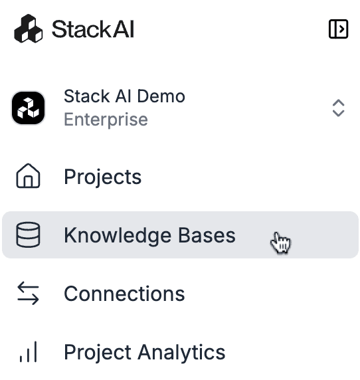Expand the workspace switcher up-down chevron

338,108
